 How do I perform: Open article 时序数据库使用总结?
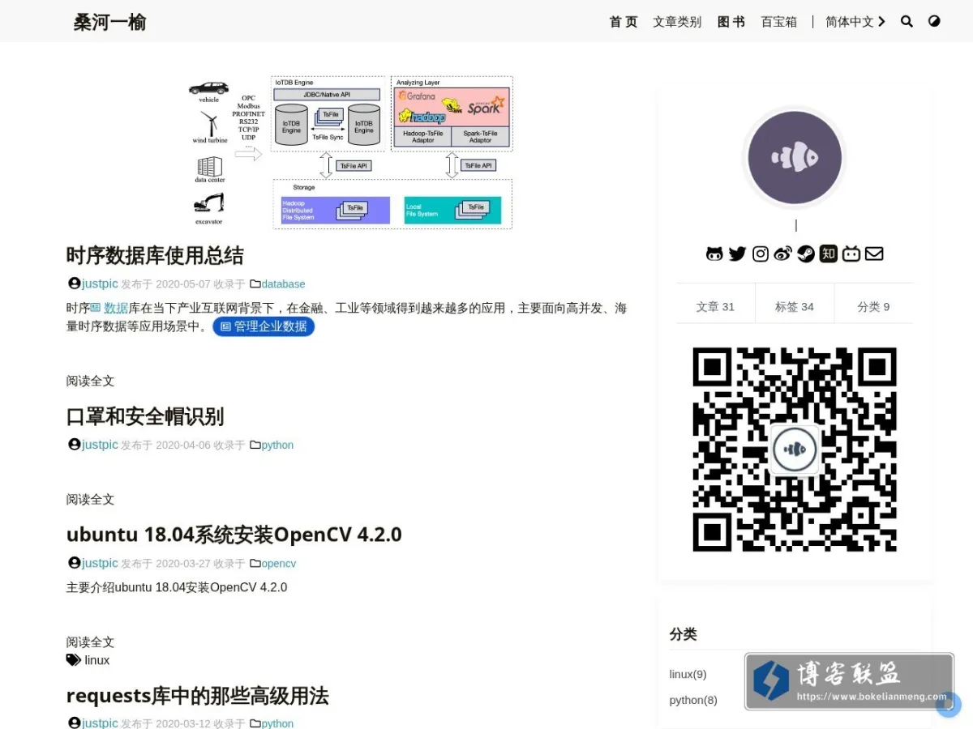(155, 256)
